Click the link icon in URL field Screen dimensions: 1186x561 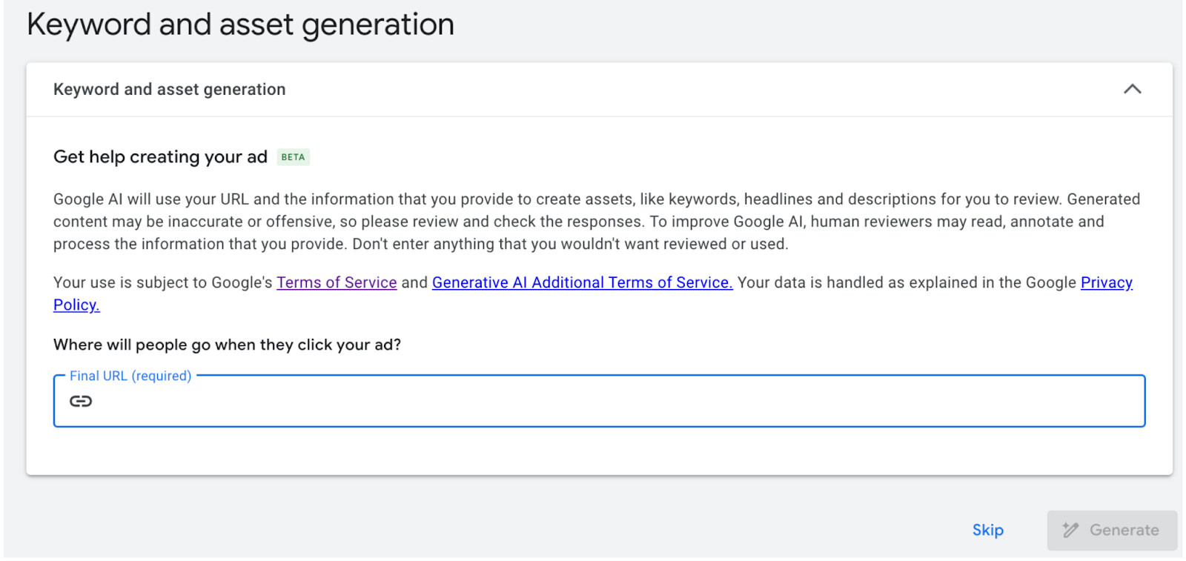click(81, 401)
